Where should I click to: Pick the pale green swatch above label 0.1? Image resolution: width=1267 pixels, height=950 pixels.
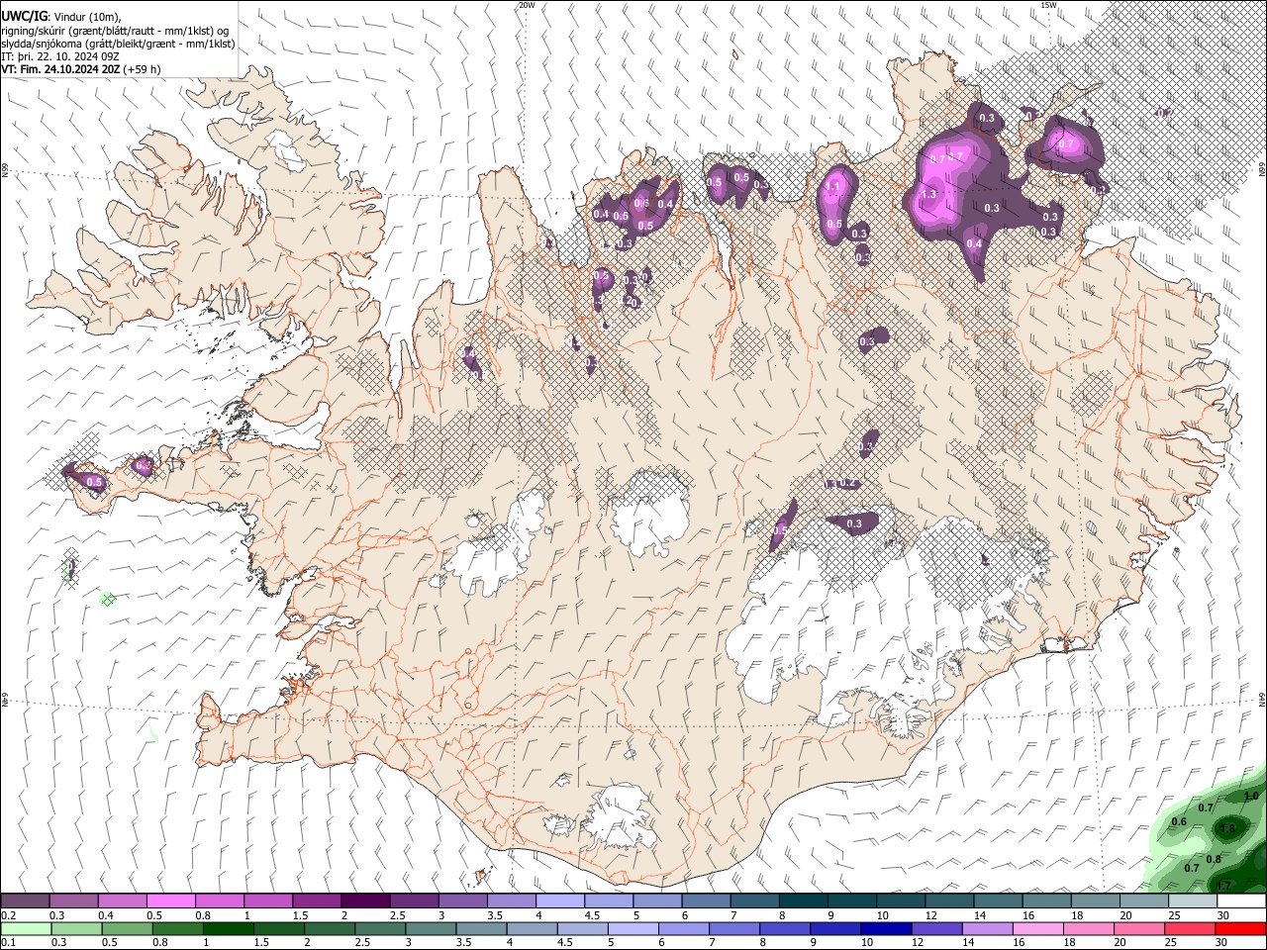click(x=25, y=928)
